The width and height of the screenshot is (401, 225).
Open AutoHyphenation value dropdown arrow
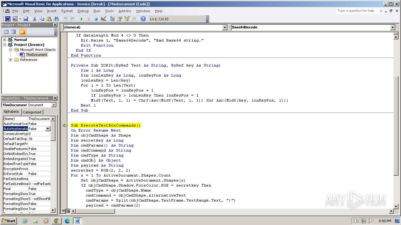(48, 129)
